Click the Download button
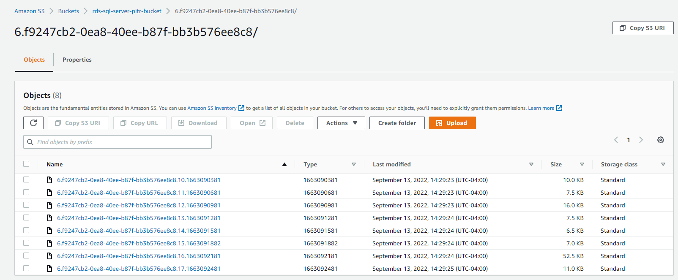Screen dimensions: 678x280 point(199,123)
